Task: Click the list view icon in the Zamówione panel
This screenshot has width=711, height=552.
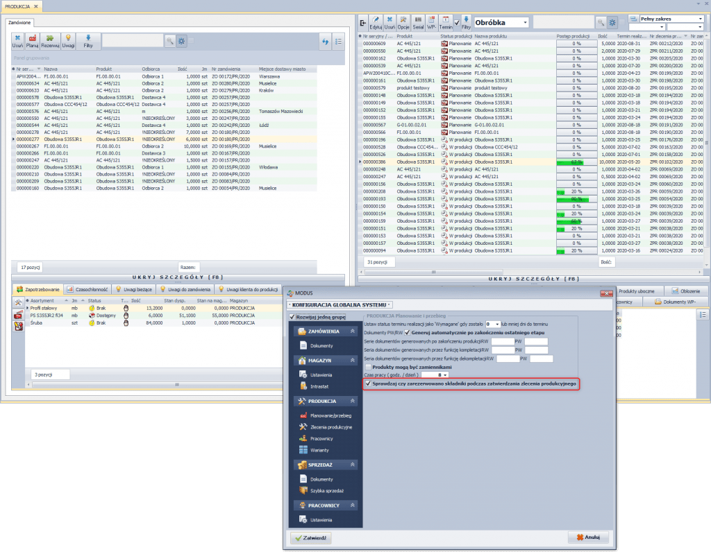Action: [338, 41]
